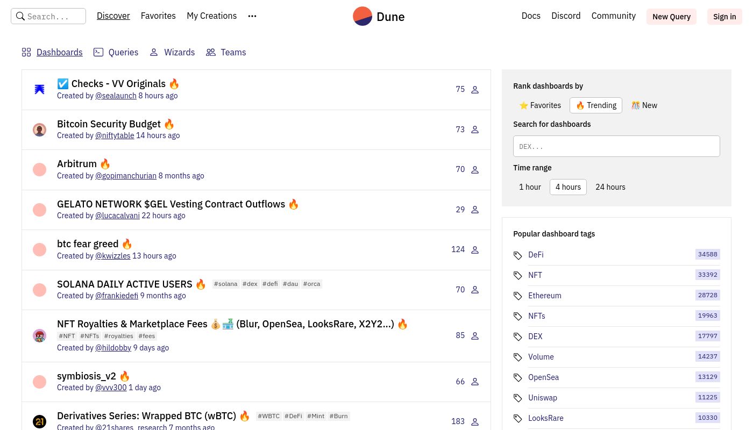
Task: Click person icon next to 124
Action: coord(475,250)
